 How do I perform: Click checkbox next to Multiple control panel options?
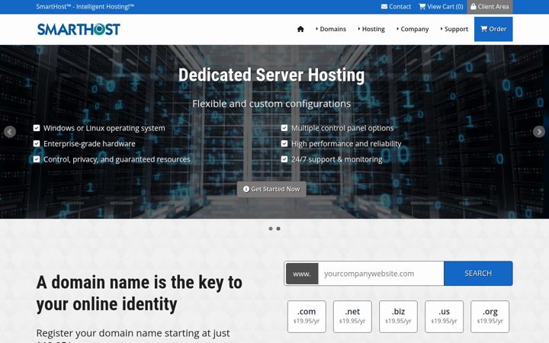(284, 128)
